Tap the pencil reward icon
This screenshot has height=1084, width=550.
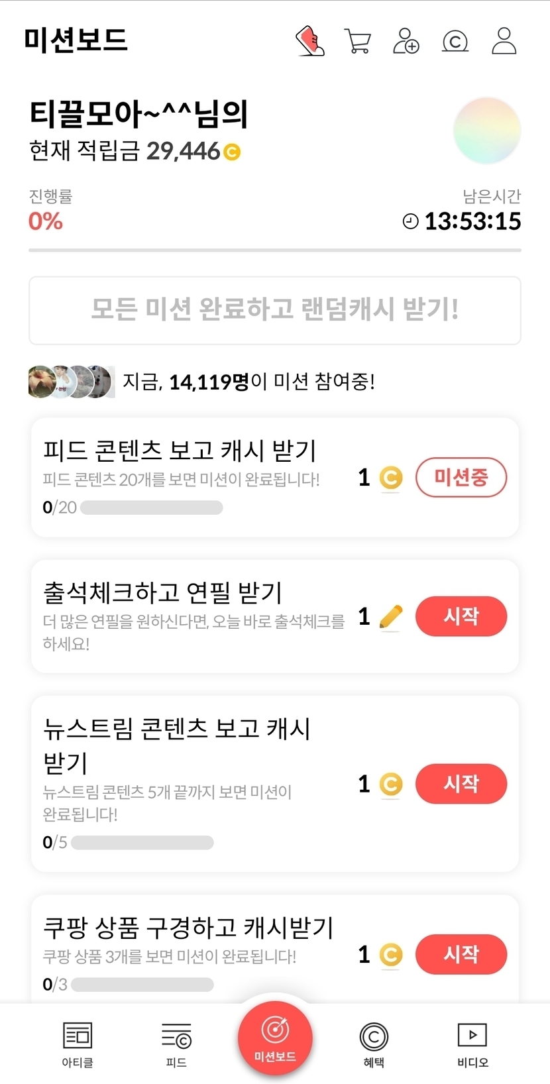coord(391,617)
